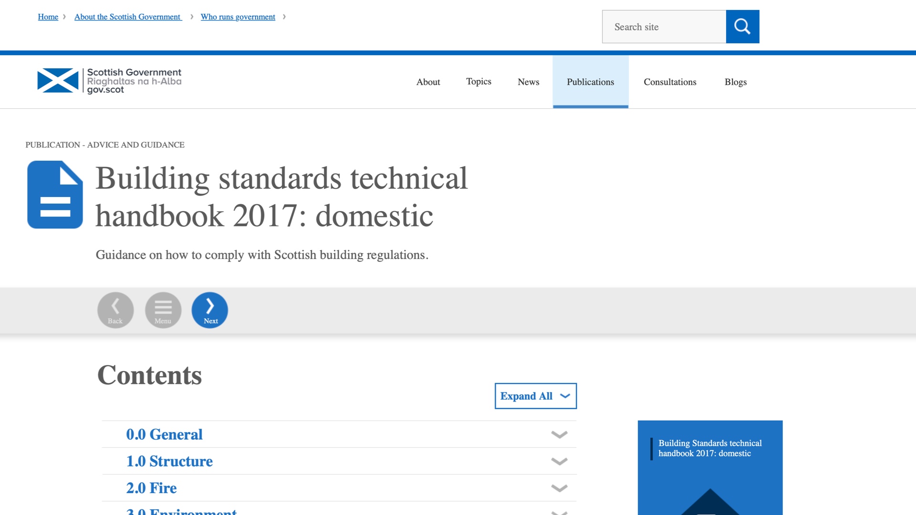Follow the Who runs government breadcrumb
The image size is (916, 515).
(x=238, y=17)
